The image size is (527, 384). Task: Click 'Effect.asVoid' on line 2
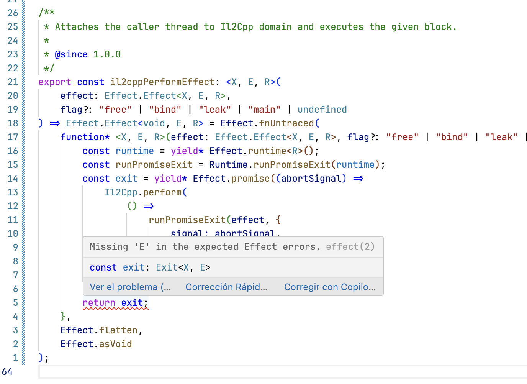(x=96, y=344)
